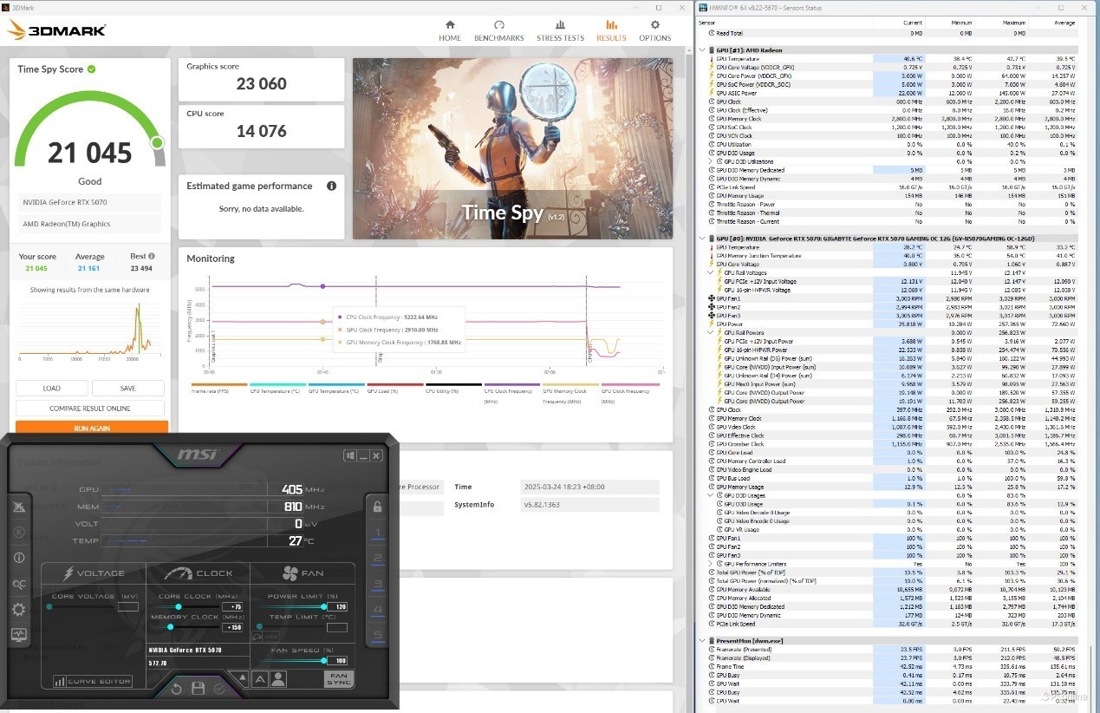Click the estimated game performance info icon
1100x713 pixels.
tap(331, 186)
